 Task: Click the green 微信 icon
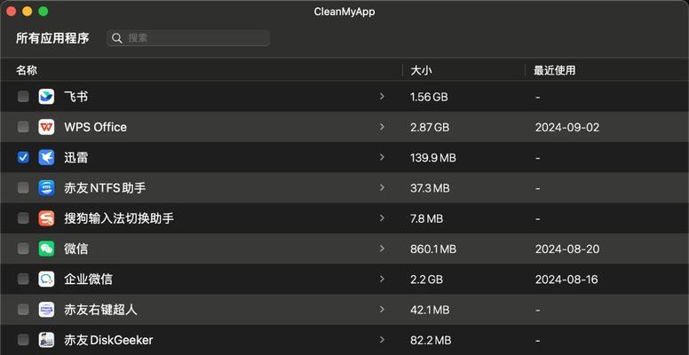[x=46, y=248]
